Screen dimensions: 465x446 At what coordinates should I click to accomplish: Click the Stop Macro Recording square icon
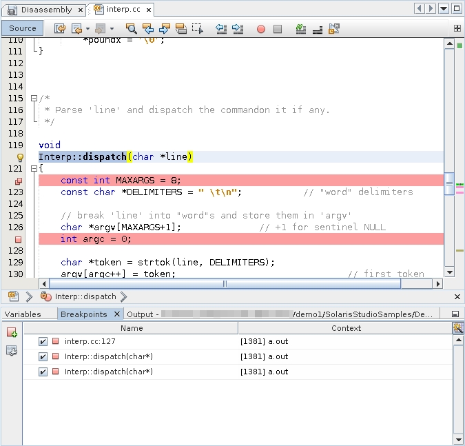278,29
